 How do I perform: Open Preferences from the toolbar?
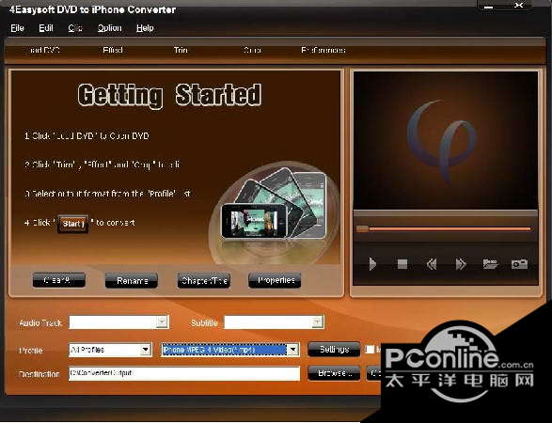tap(323, 51)
